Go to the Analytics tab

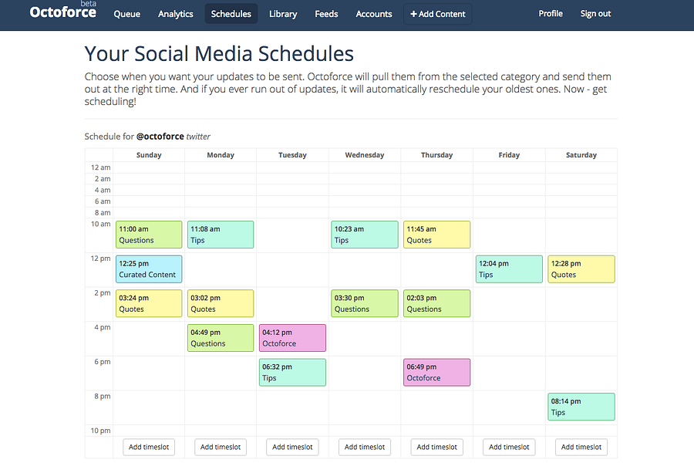[x=176, y=14]
